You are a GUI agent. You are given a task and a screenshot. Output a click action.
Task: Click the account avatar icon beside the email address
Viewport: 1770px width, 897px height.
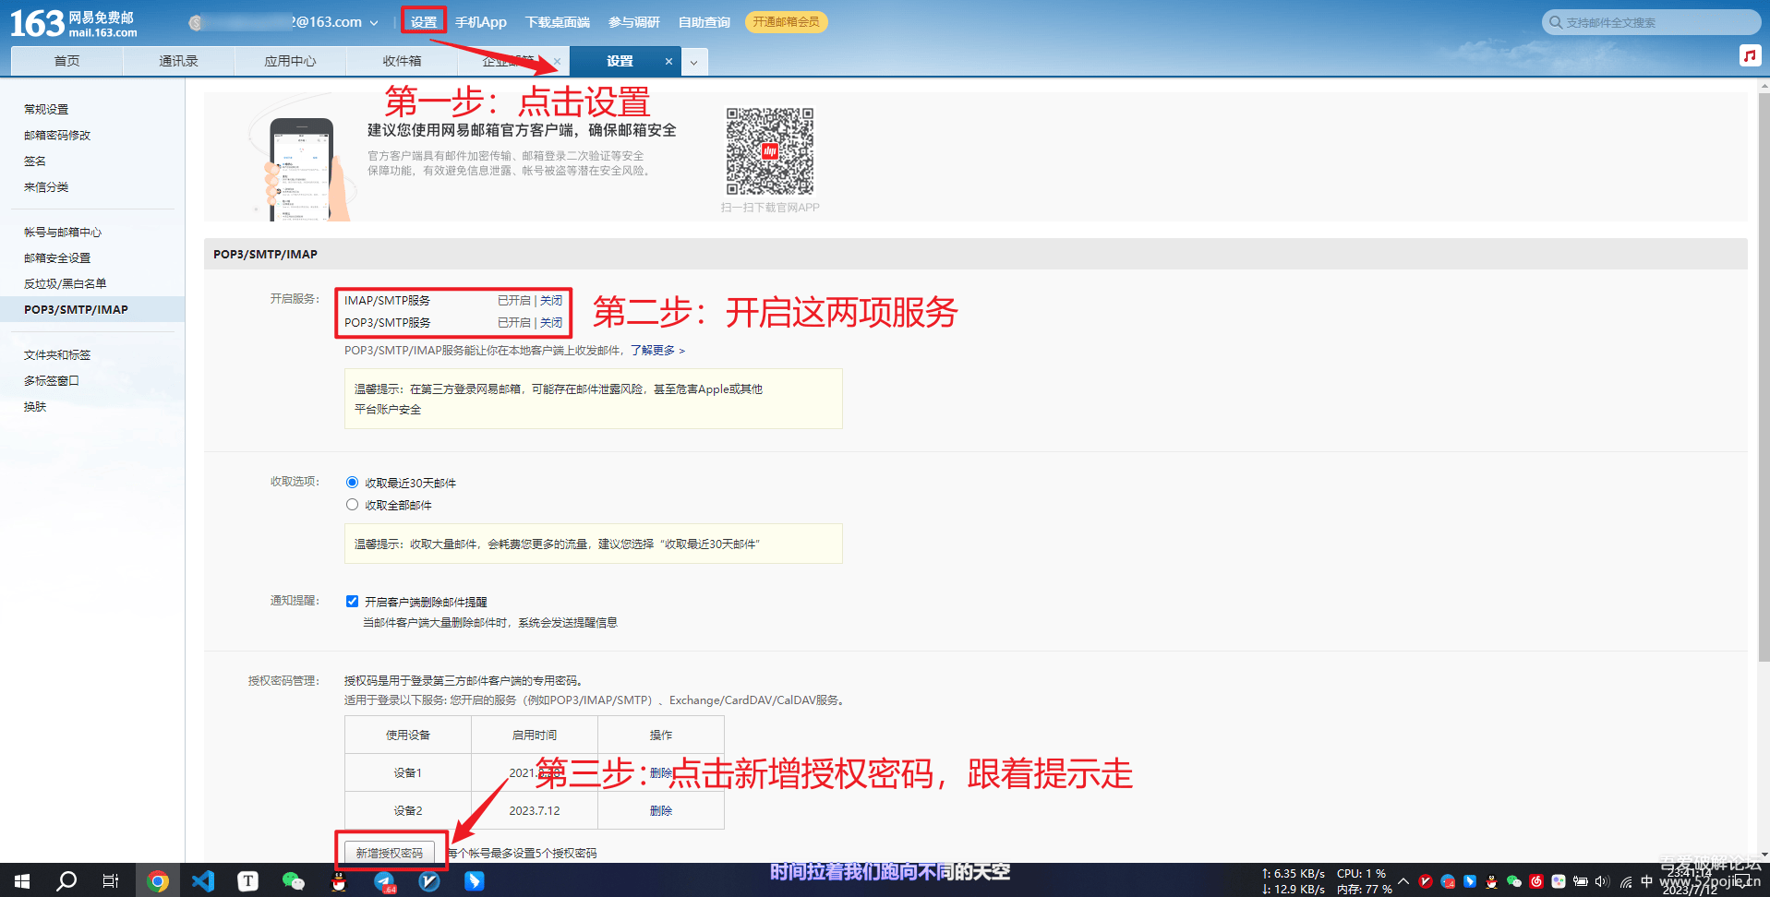[x=196, y=22]
